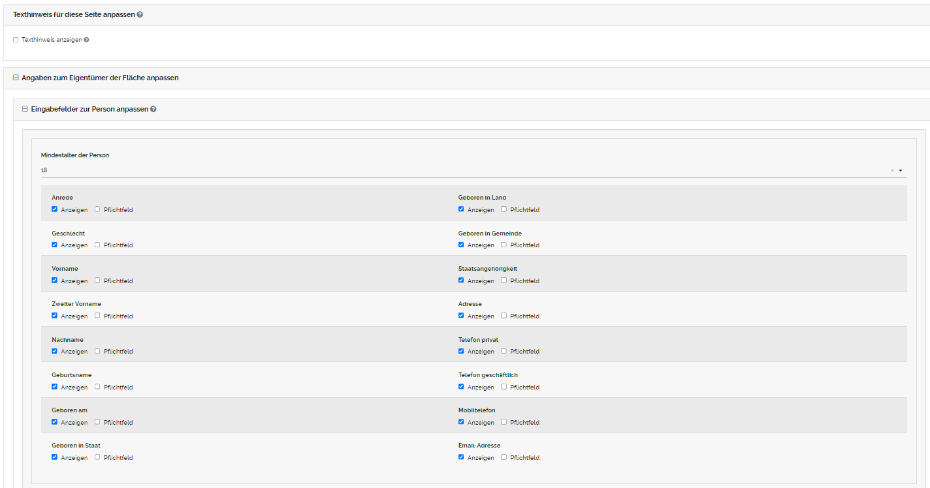Viewport: 930px width, 488px height.
Task: Uncheck Anzeigen for Zweiter Vorname
Action: [54, 316]
